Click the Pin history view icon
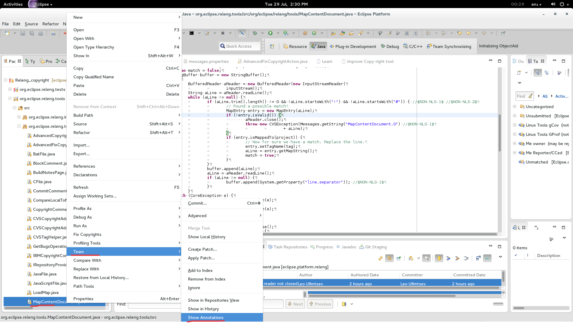573x324 pixels. (x=398, y=258)
